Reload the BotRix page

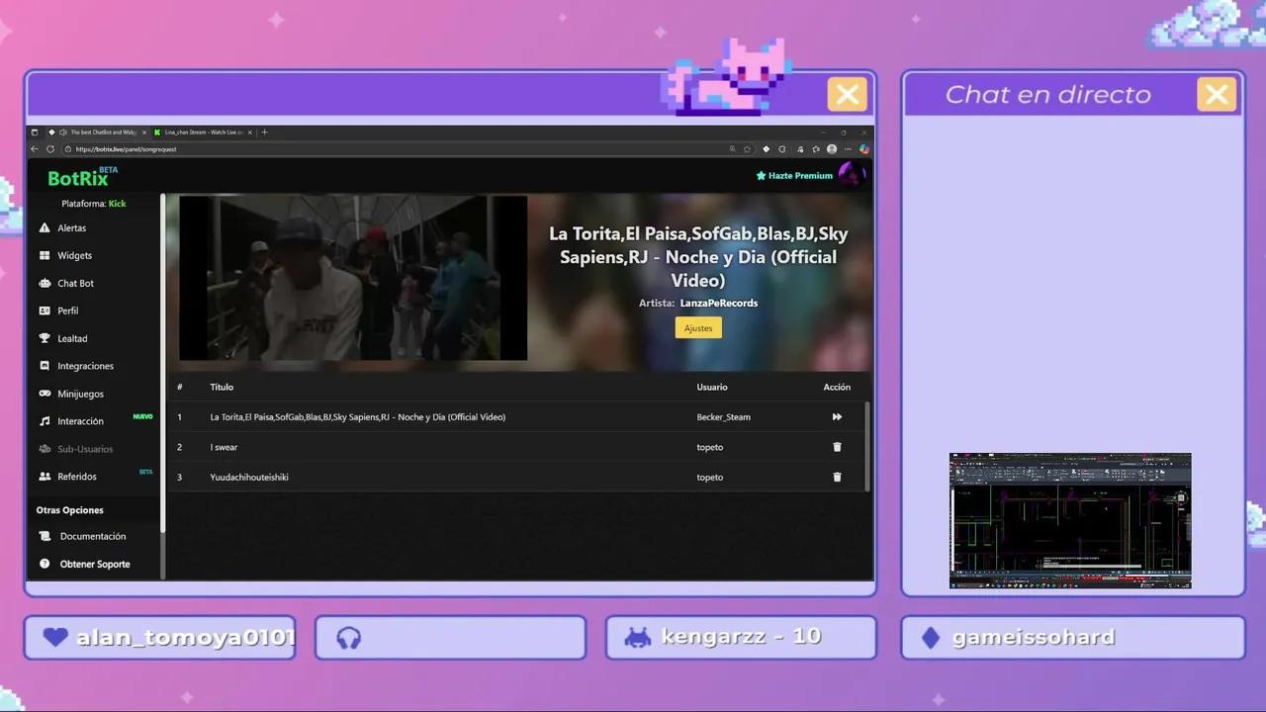[x=50, y=149]
